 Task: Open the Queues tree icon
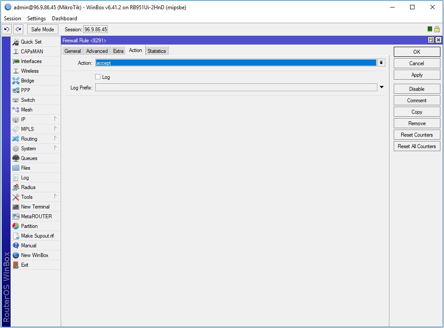[16, 158]
